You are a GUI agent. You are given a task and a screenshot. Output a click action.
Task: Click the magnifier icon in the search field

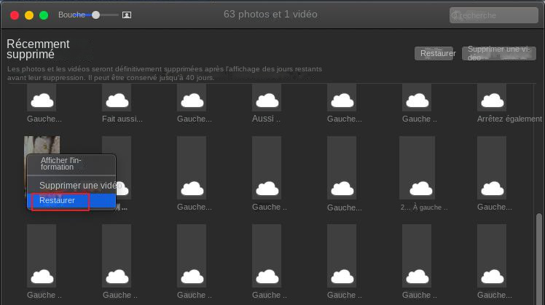pyautogui.click(x=454, y=15)
